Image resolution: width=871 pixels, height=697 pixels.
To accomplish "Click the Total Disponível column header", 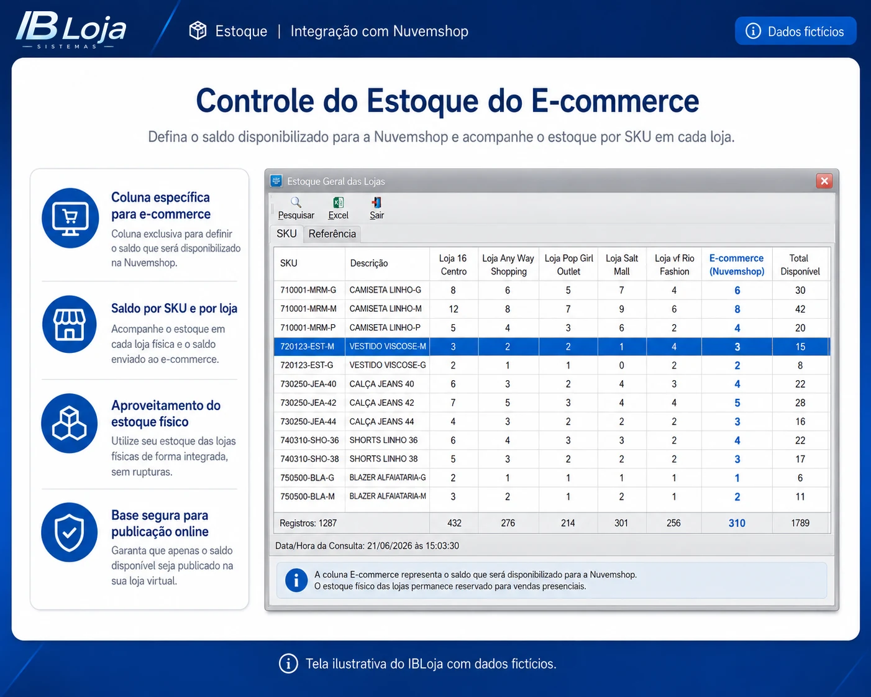I will point(800,265).
